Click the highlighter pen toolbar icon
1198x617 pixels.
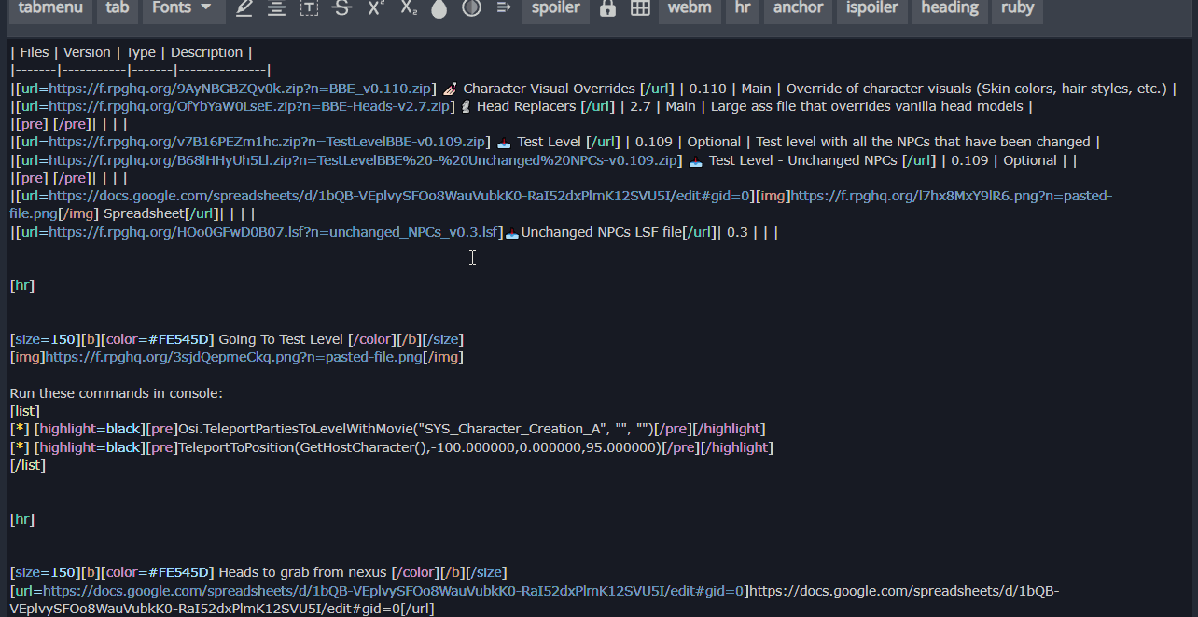(244, 8)
